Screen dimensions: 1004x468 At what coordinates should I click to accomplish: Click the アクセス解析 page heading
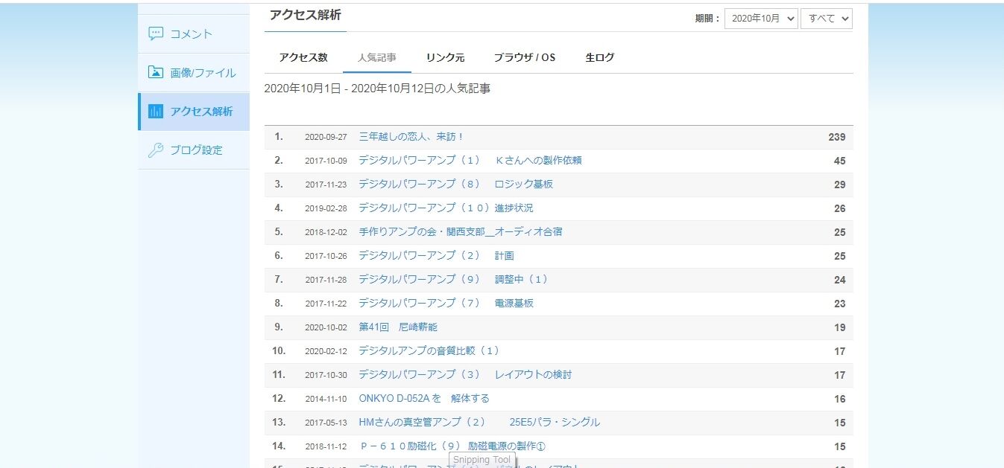pyautogui.click(x=306, y=15)
